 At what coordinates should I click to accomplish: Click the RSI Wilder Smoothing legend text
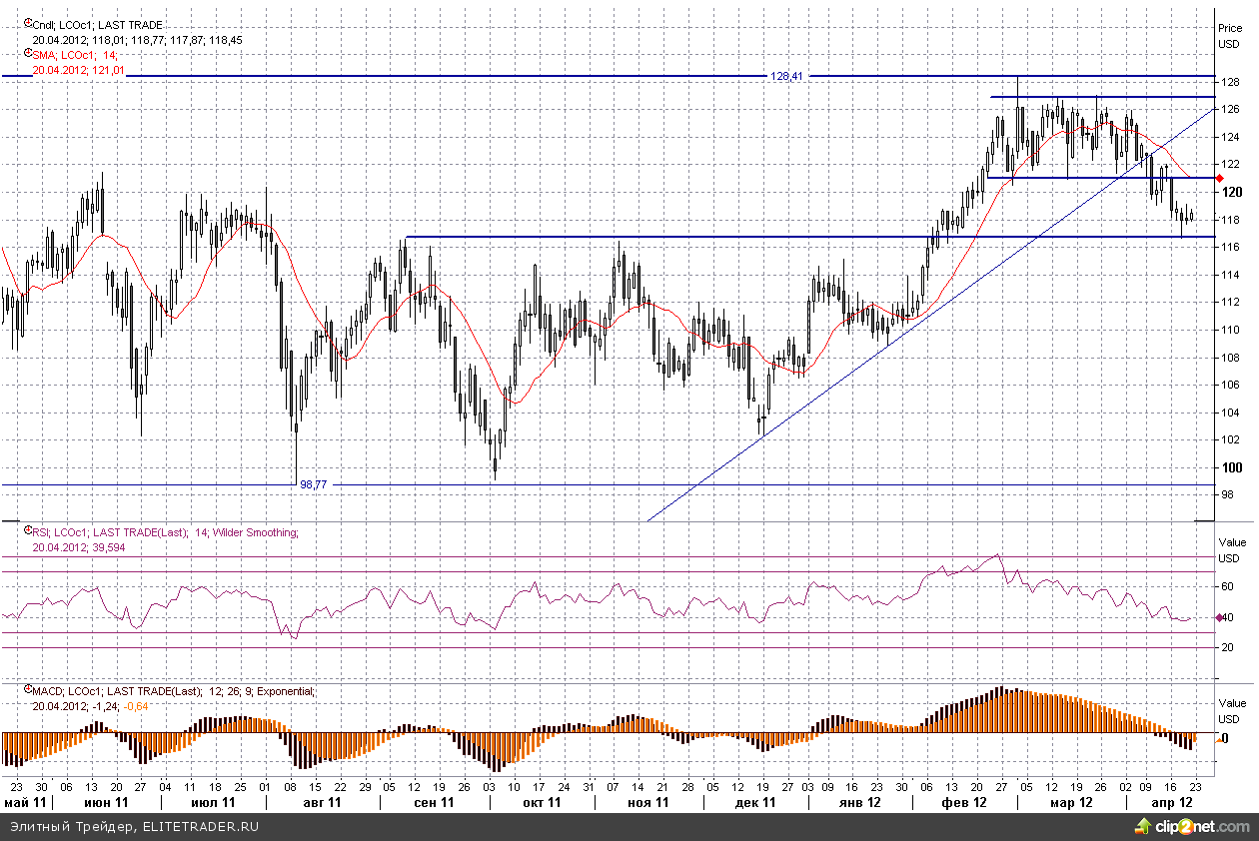pyautogui.click(x=165, y=533)
